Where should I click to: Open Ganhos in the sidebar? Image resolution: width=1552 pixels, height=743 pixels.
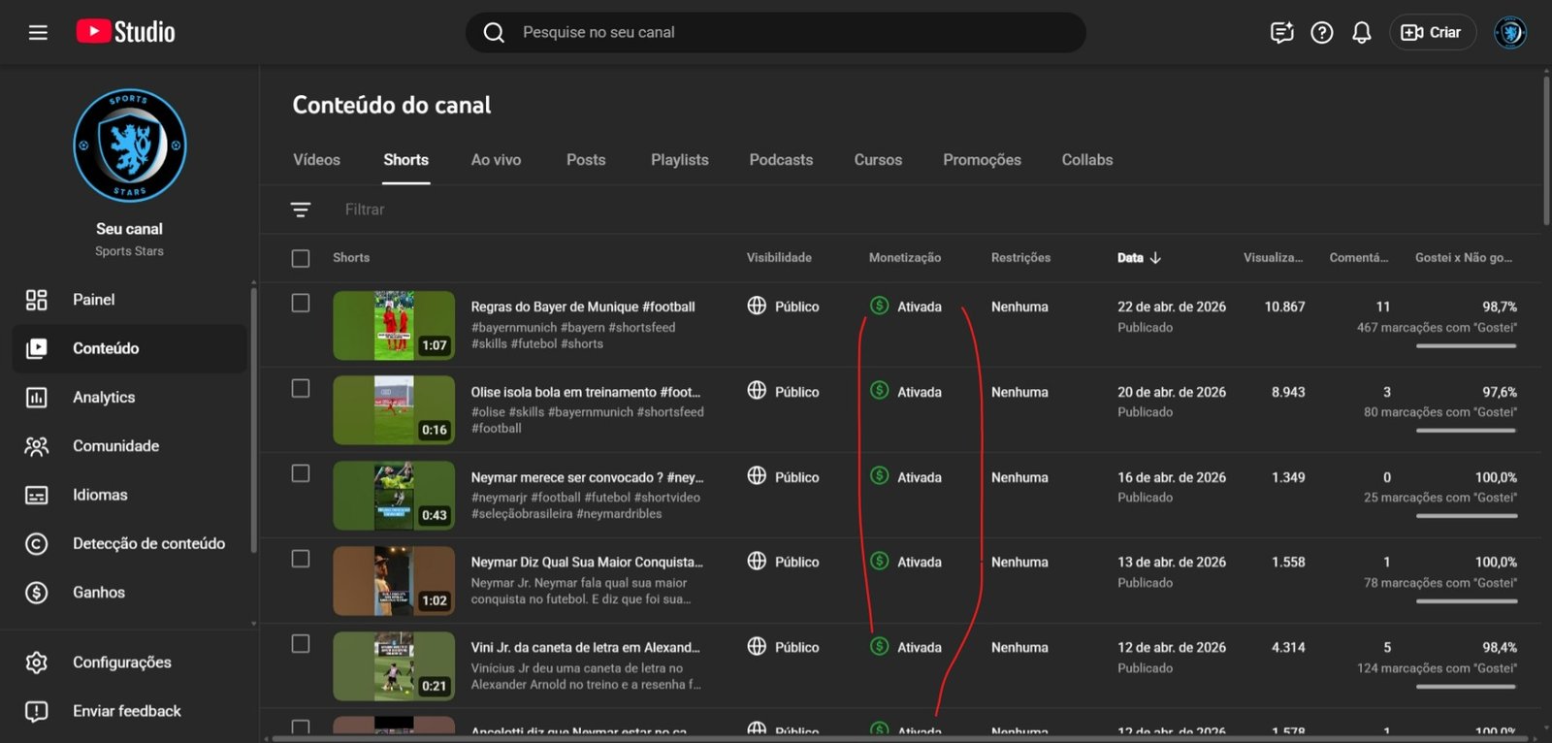coord(99,592)
